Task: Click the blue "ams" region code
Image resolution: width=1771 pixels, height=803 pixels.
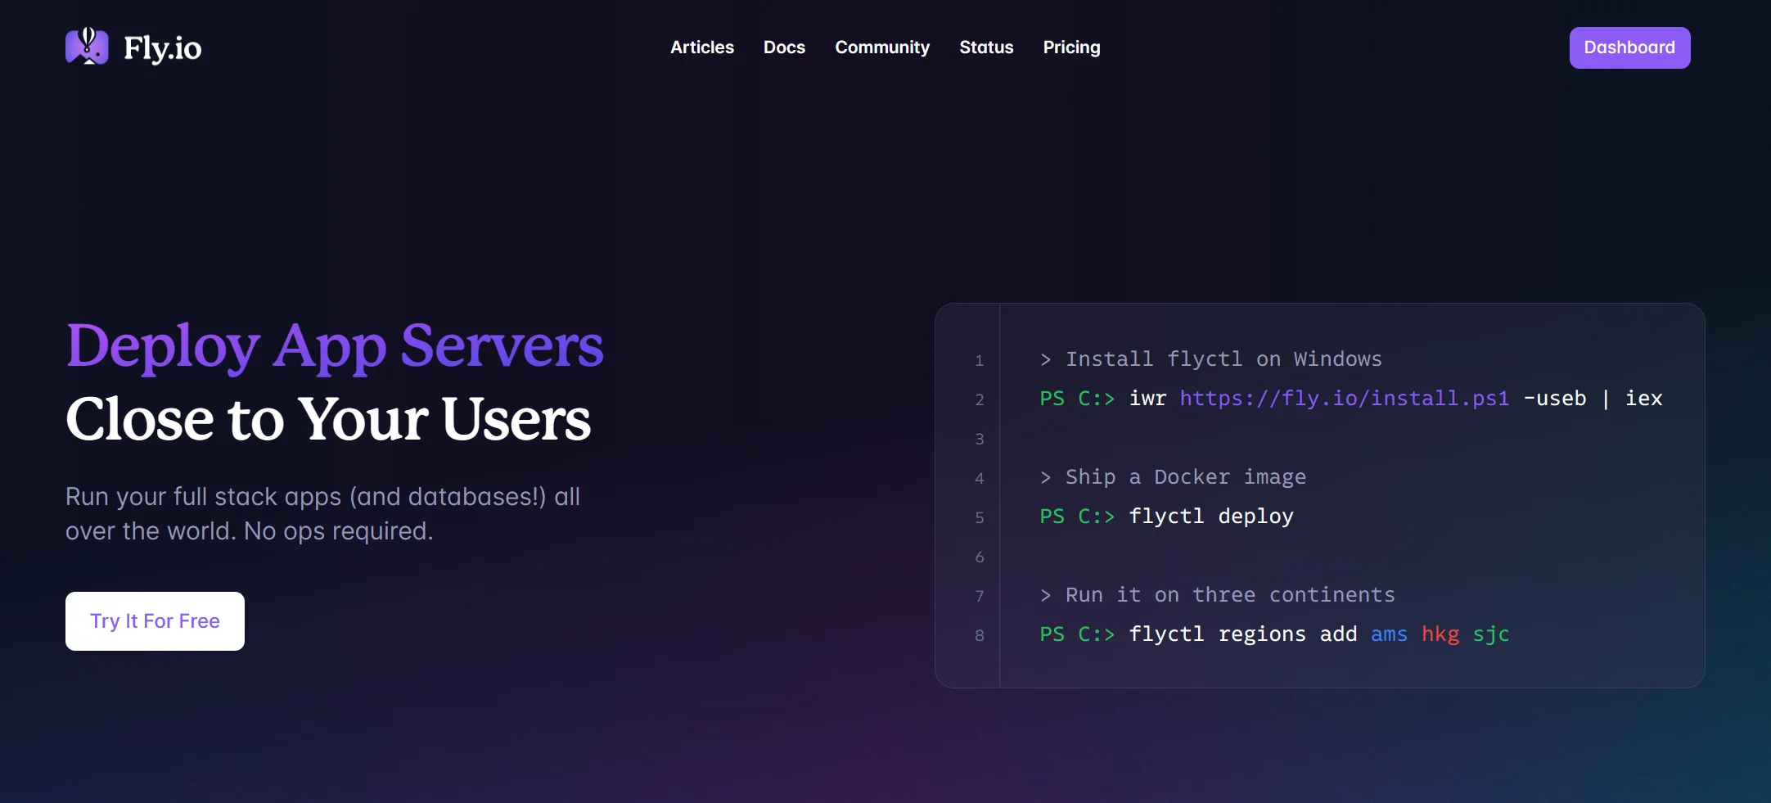Action: pyautogui.click(x=1389, y=634)
